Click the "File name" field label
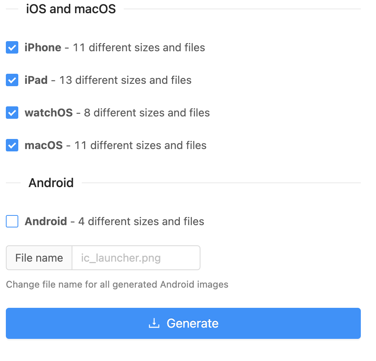This screenshot has height=361, width=376. (39, 258)
